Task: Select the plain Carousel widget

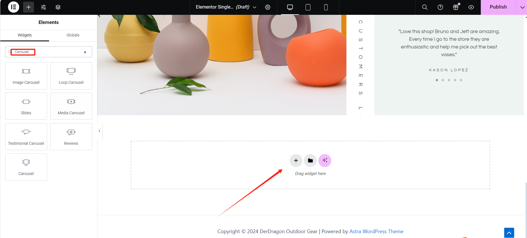Action: (x=26, y=167)
